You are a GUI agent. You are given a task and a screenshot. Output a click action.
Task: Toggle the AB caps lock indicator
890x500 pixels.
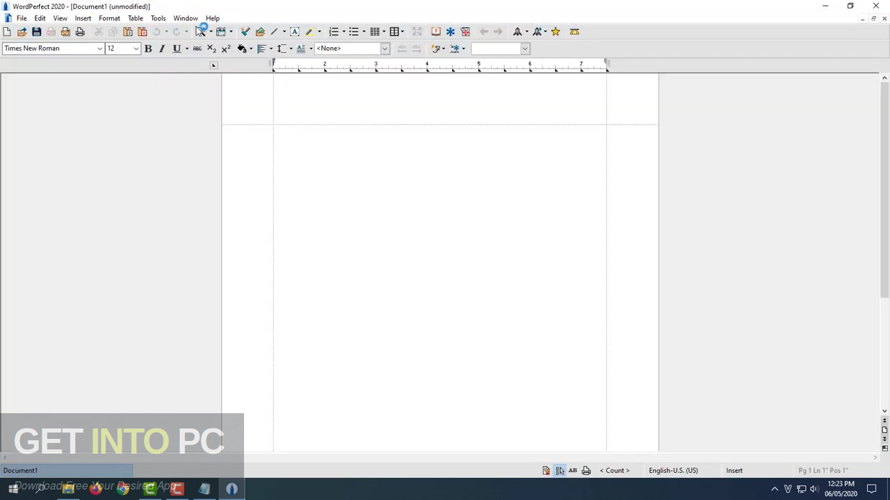coord(573,471)
